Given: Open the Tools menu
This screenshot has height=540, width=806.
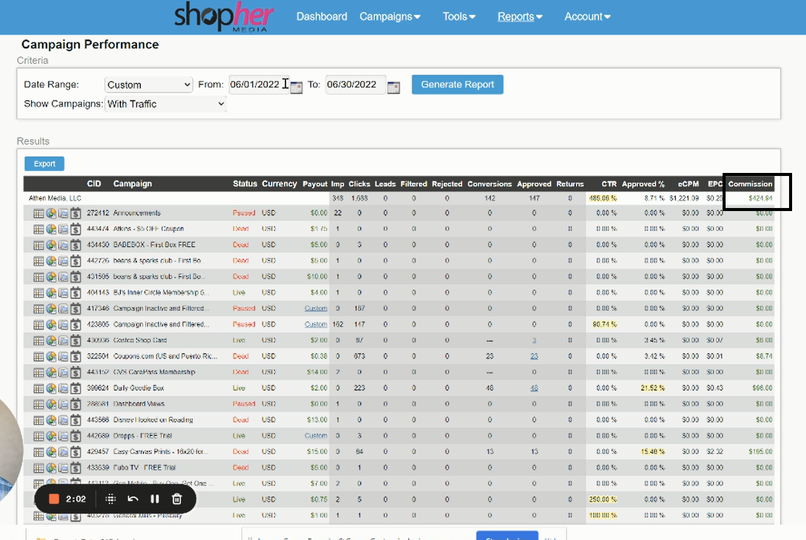Looking at the screenshot, I should (x=459, y=16).
